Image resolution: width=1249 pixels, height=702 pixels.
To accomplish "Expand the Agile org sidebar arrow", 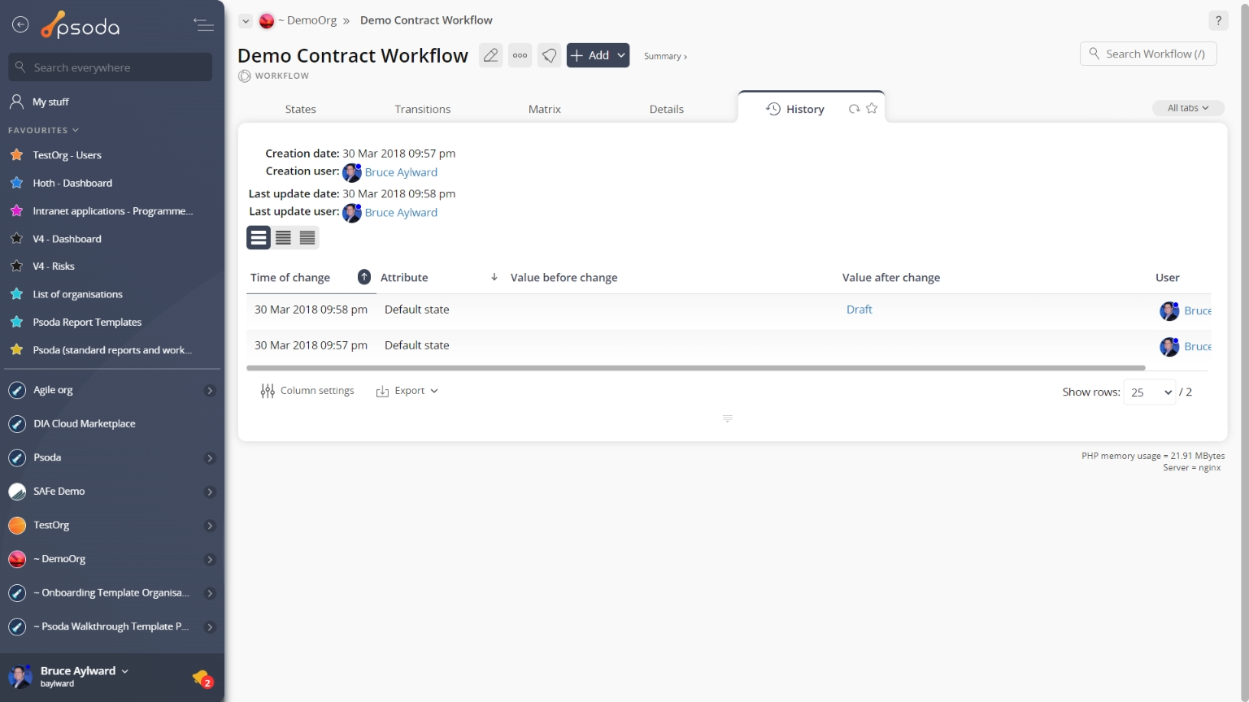I will [x=210, y=391].
